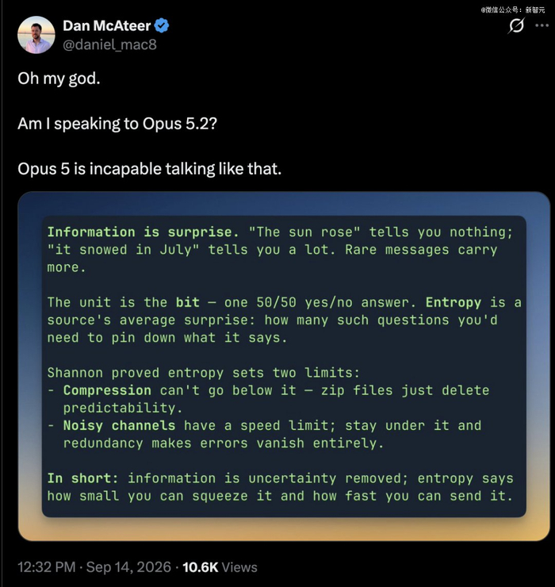Click bold "Information is surprise." heading

pyautogui.click(x=143, y=232)
